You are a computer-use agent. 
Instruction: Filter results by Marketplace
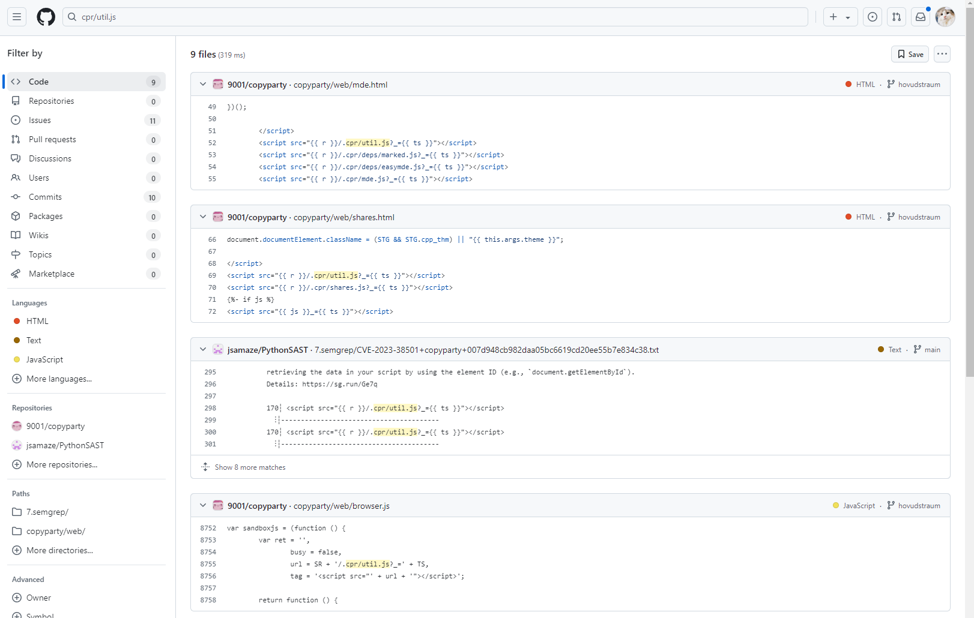tap(85, 274)
